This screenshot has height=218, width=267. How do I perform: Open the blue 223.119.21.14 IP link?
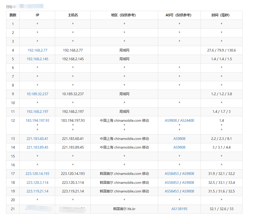(x=37, y=191)
